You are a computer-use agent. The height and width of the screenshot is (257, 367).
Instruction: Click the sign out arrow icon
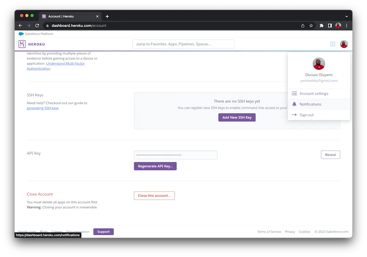pyautogui.click(x=294, y=115)
